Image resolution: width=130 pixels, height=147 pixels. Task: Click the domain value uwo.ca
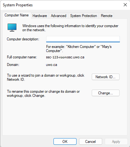[x=52, y=65]
